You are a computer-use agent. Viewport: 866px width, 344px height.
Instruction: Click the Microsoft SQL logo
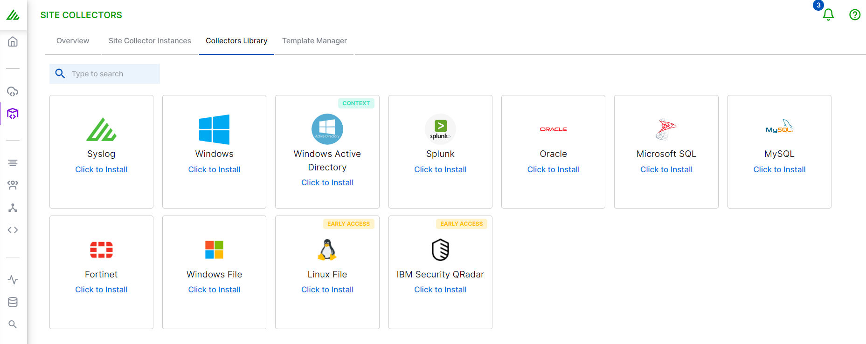(x=666, y=129)
